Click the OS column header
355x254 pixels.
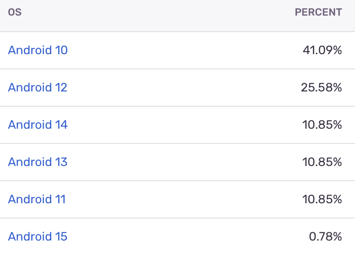pos(15,12)
